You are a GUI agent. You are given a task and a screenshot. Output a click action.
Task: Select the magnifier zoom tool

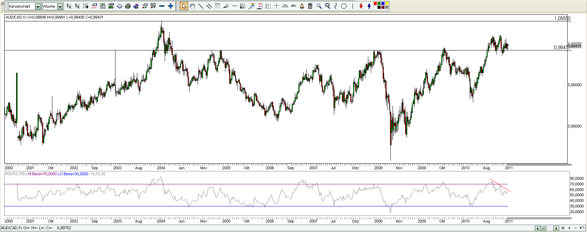[319, 6]
